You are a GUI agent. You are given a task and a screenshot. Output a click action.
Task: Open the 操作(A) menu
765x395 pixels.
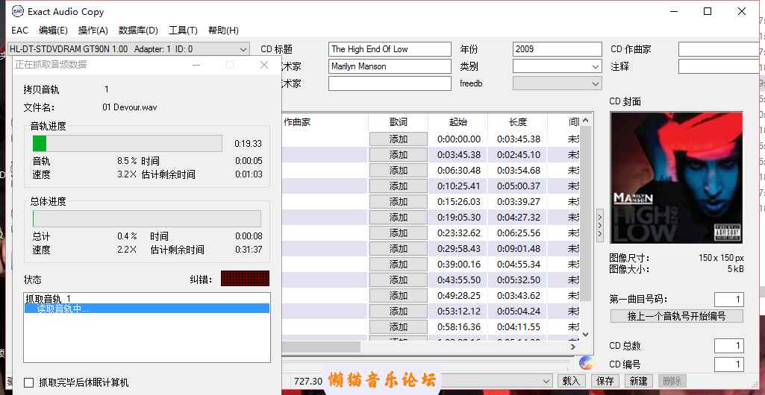coord(93,31)
